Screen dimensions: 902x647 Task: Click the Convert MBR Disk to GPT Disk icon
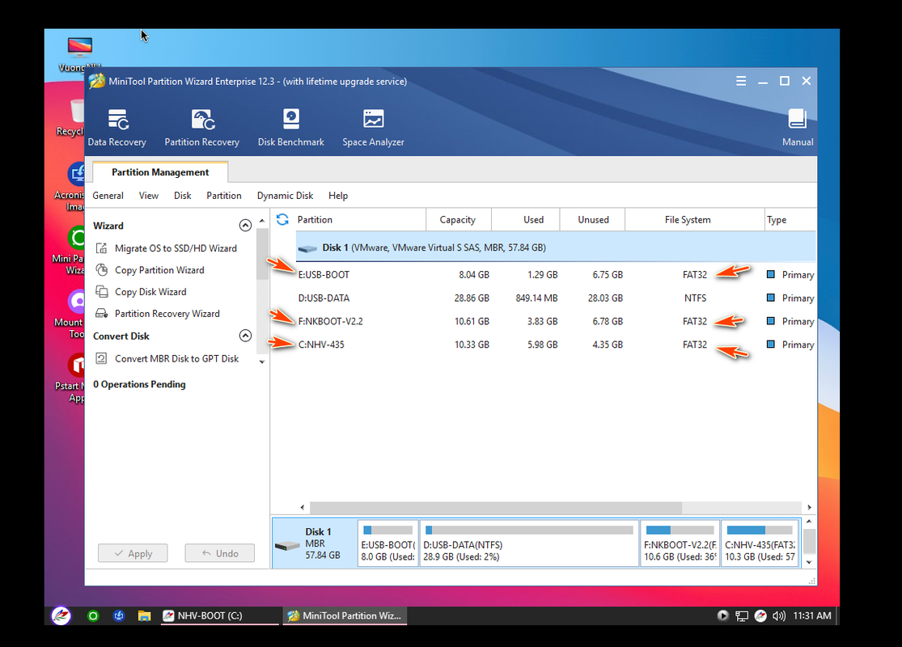pyautogui.click(x=102, y=358)
